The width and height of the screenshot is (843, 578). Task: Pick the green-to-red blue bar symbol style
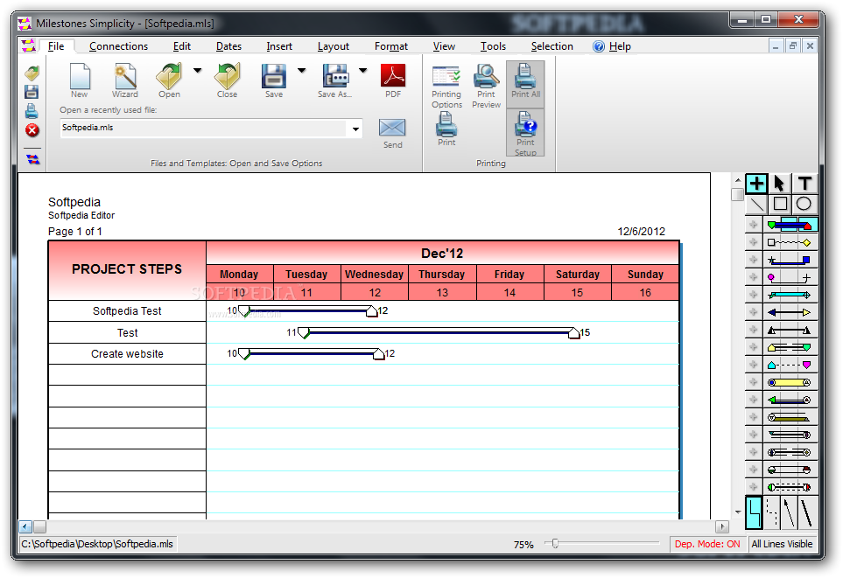[x=790, y=225]
